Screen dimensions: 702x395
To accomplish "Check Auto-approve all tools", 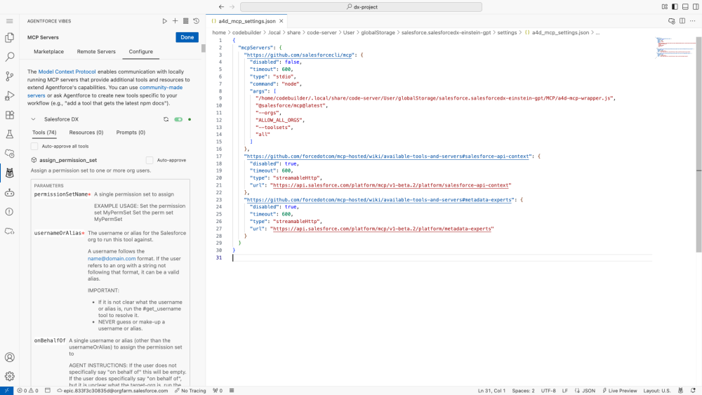I will 34,146.
